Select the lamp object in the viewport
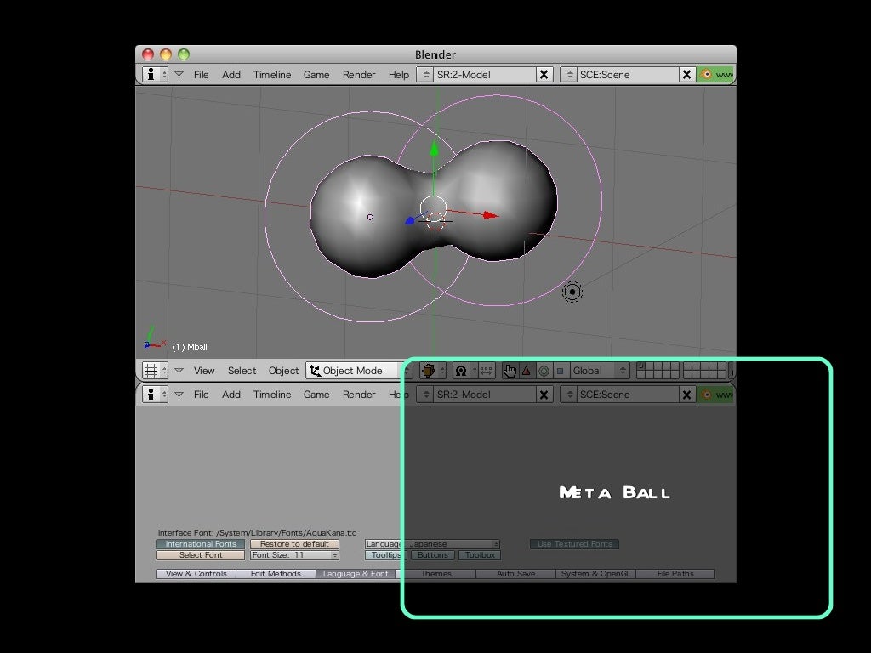This screenshot has width=871, height=653. (572, 292)
